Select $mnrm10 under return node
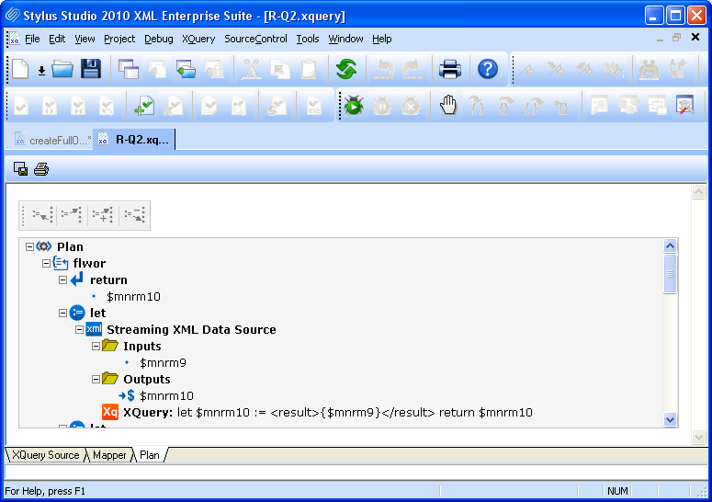This screenshot has height=502, width=712. (x=133, y=297)
